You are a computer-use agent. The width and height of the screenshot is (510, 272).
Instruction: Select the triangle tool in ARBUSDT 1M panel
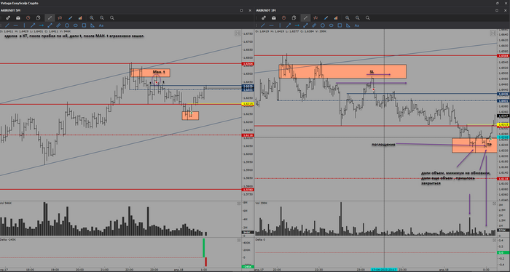(x=348, y=25)
